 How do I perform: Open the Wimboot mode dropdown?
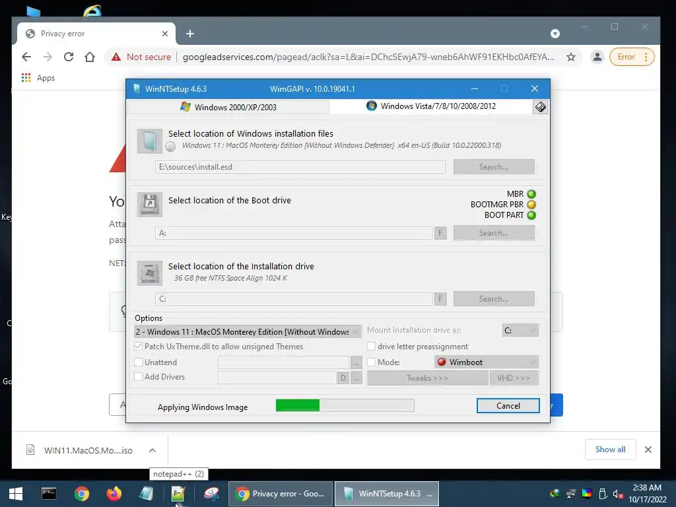click(487, 362)
